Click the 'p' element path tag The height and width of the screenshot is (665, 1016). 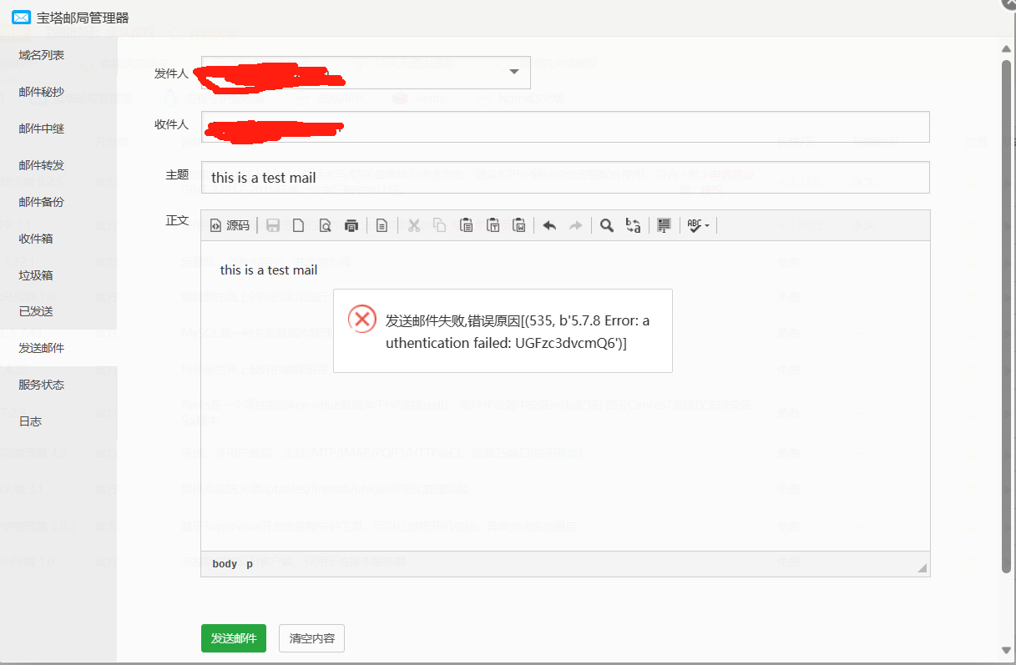249,564
